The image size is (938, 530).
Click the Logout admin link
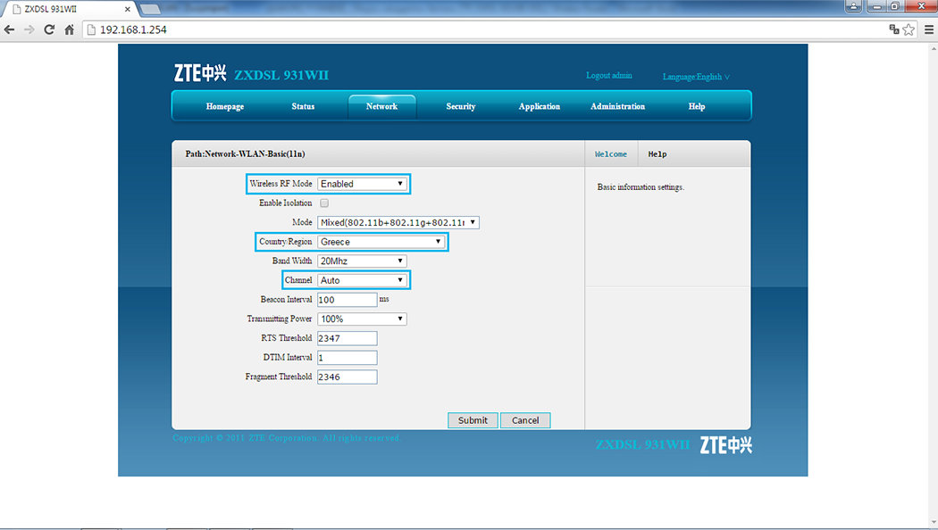point(609,75)
